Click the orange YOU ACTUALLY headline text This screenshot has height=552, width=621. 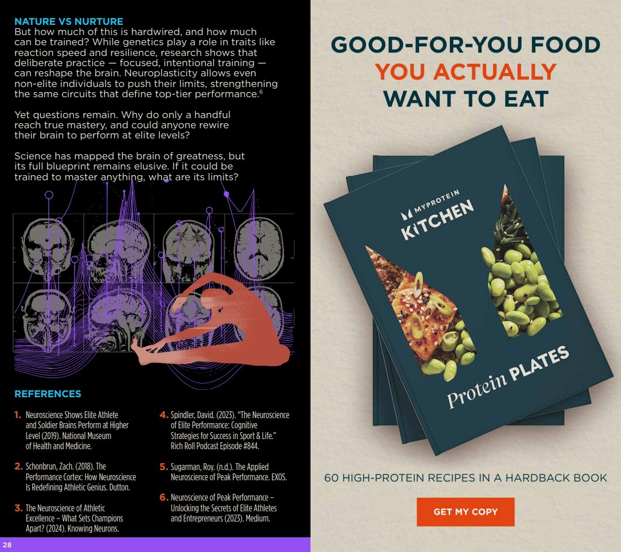click(x=466, y=72)
